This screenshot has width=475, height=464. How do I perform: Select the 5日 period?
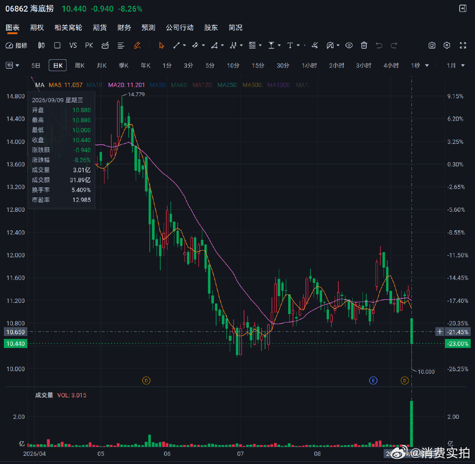pos(36,65)
